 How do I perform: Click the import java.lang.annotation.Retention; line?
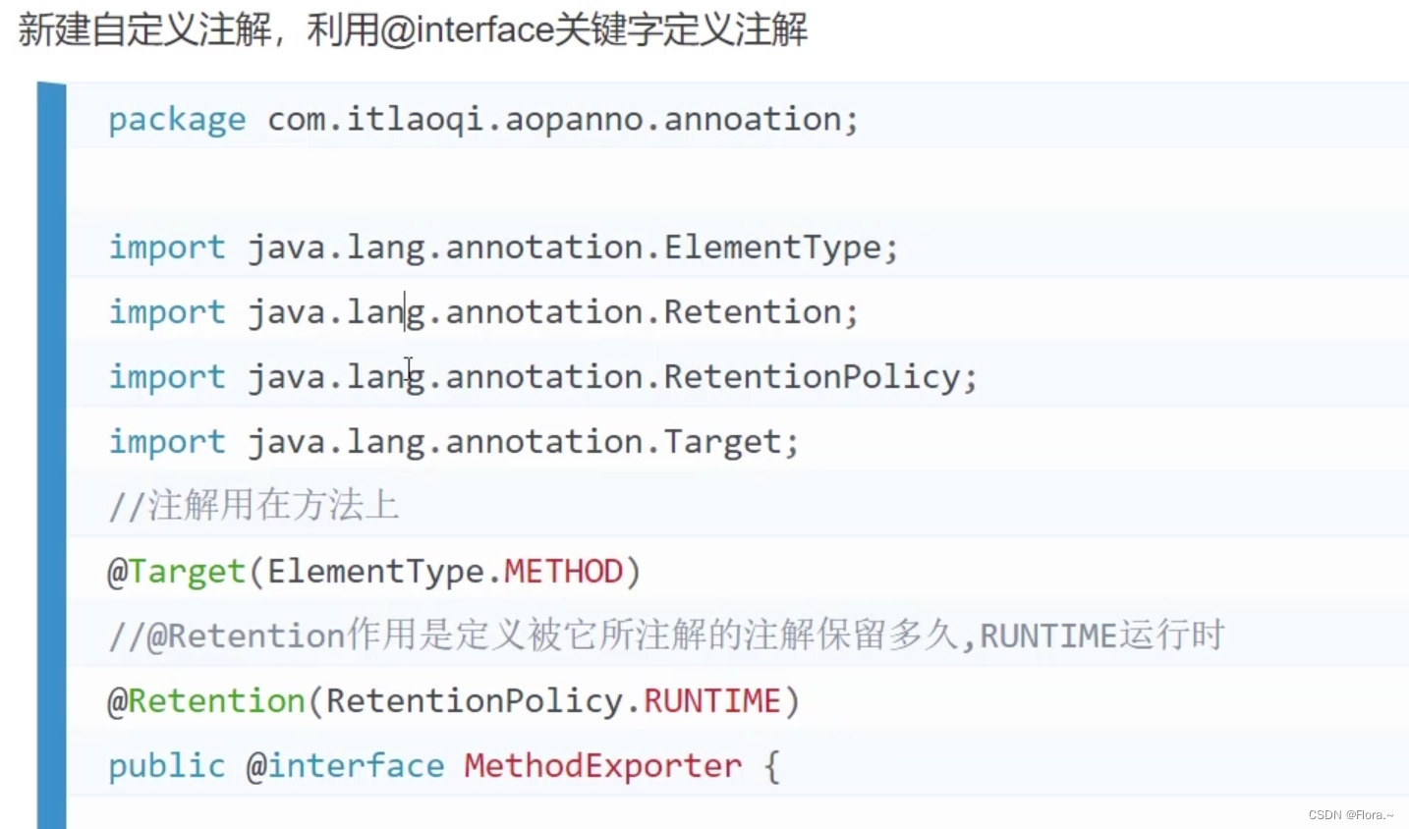tap(483, 312)
